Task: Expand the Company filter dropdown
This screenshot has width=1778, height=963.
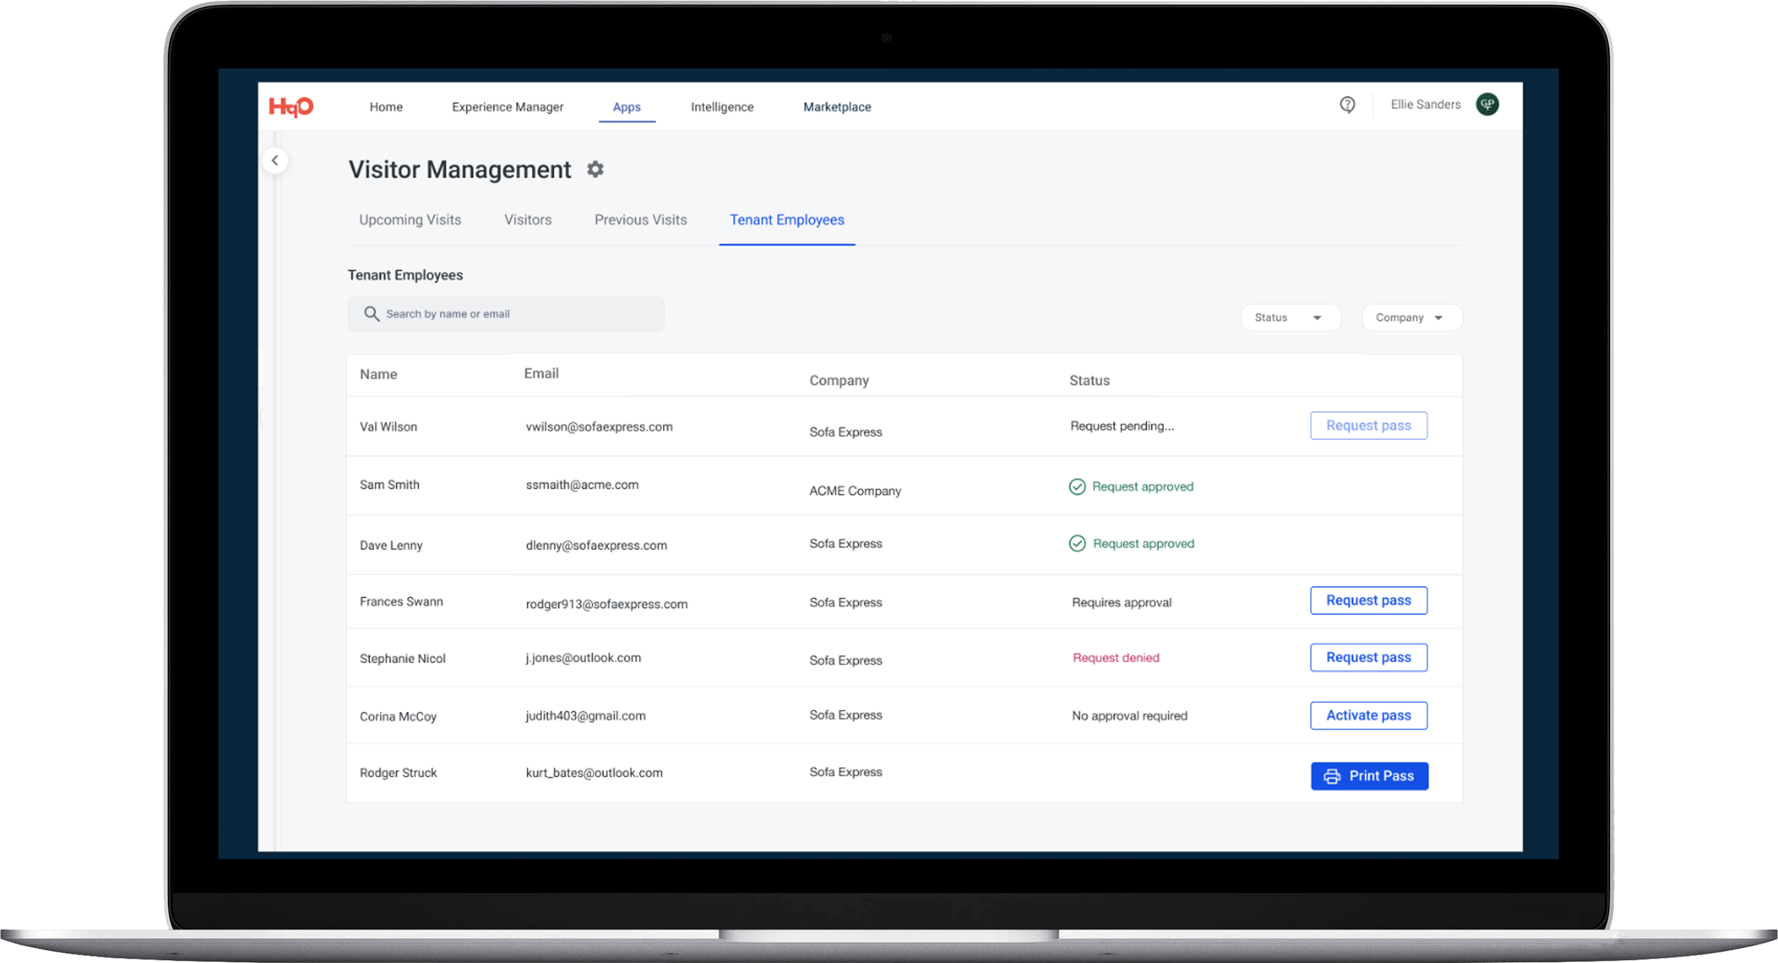Action: click(x=1411, y=317)
